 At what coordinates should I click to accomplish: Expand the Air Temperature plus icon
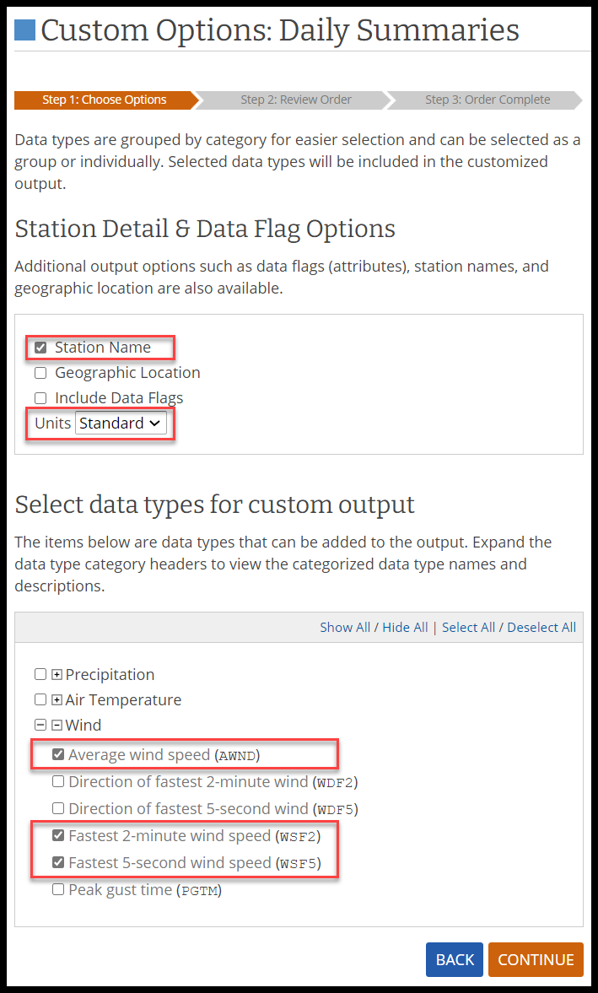click(x=57, y=700)
